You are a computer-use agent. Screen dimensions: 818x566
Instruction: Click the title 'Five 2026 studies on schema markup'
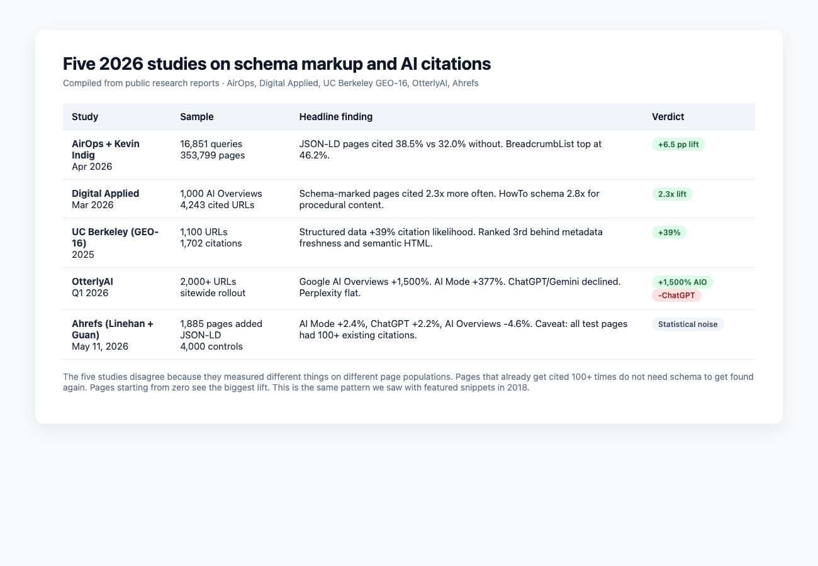pos(277,64)
